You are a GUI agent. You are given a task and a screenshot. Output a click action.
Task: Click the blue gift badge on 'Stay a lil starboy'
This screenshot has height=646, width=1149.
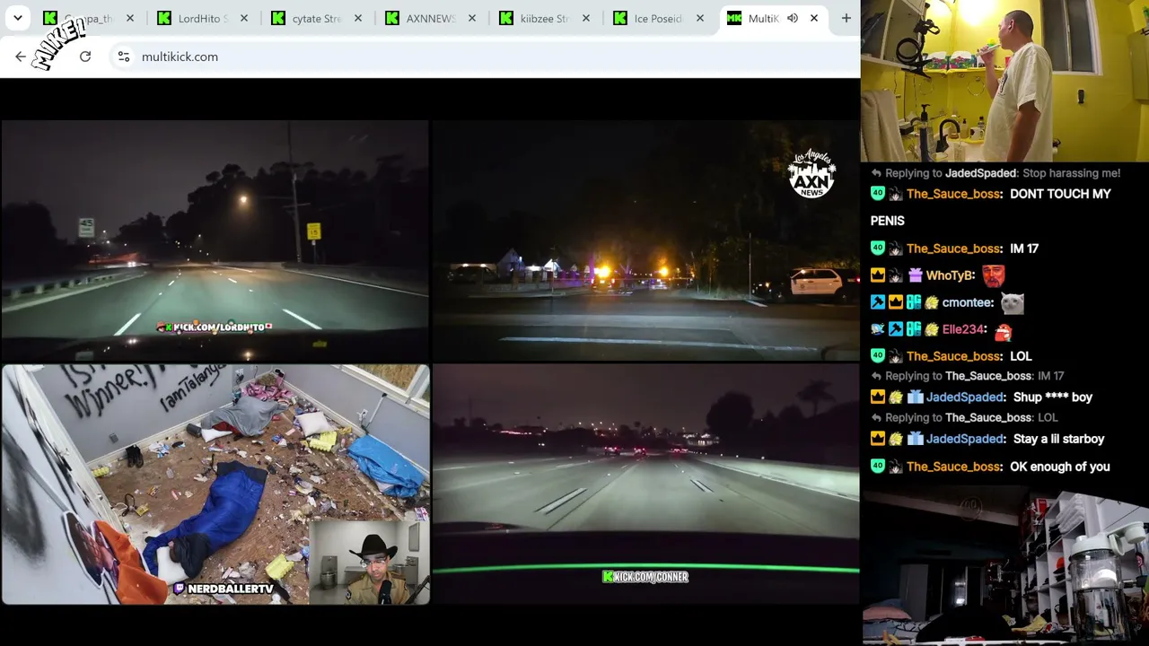915,439
